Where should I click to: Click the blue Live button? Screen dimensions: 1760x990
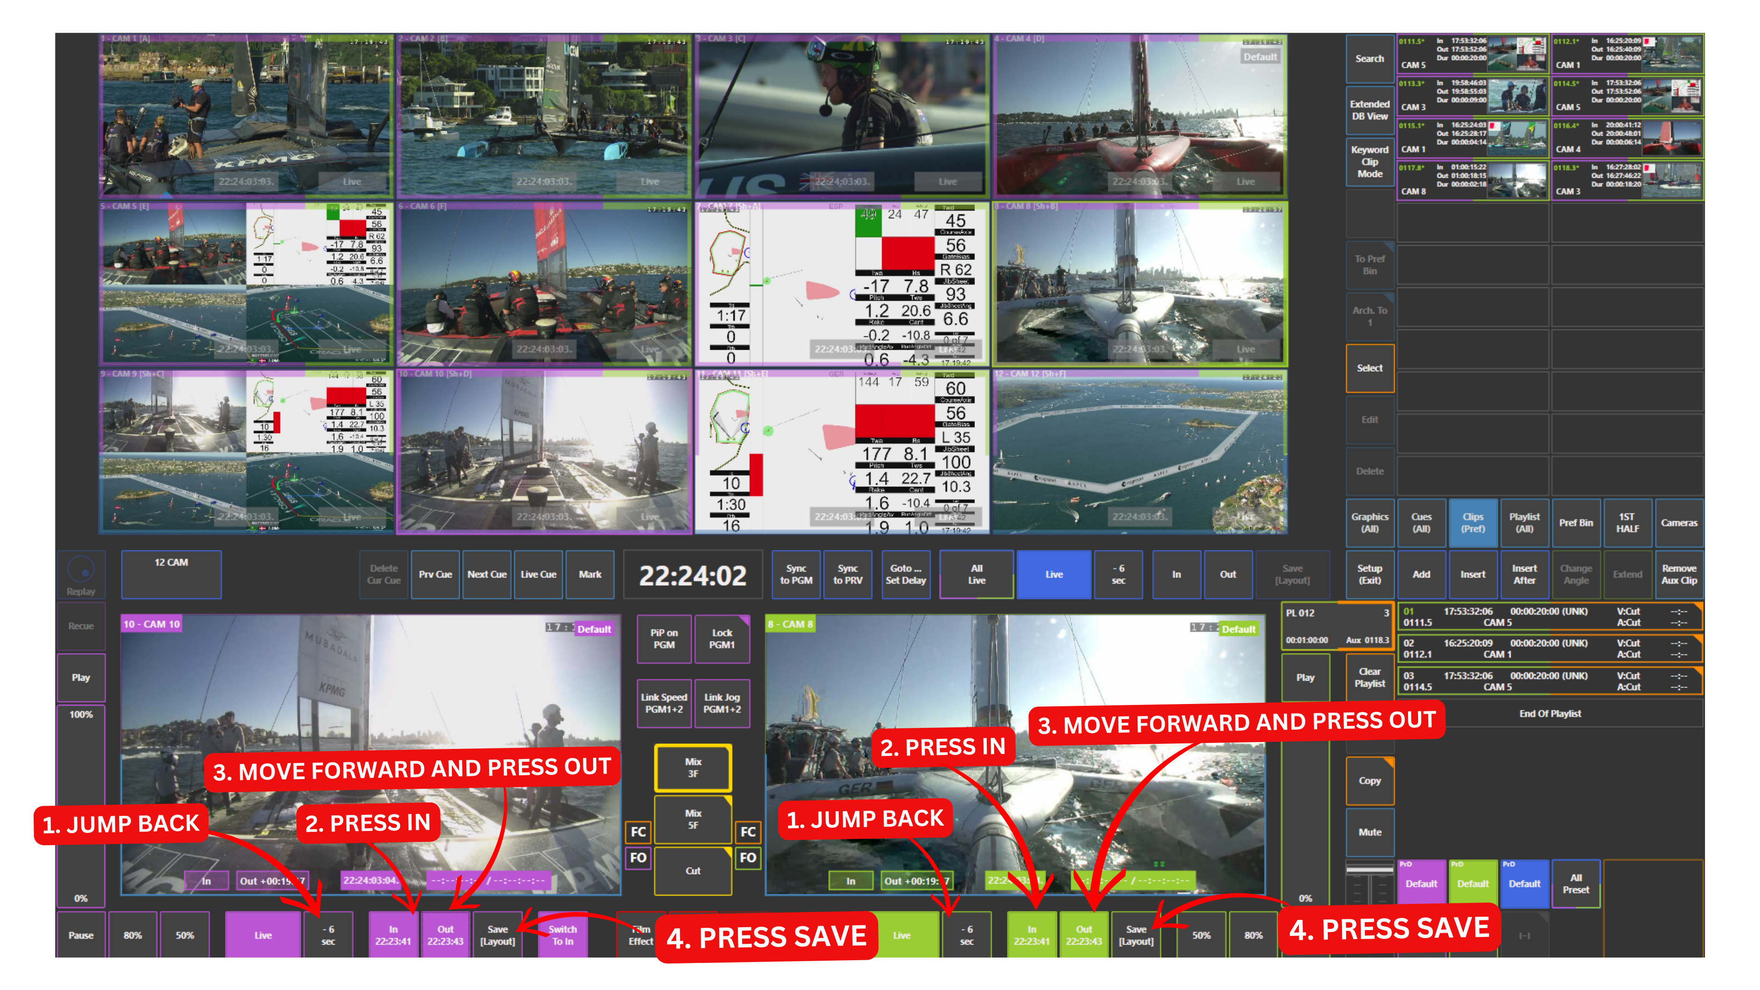point(1054,575)
